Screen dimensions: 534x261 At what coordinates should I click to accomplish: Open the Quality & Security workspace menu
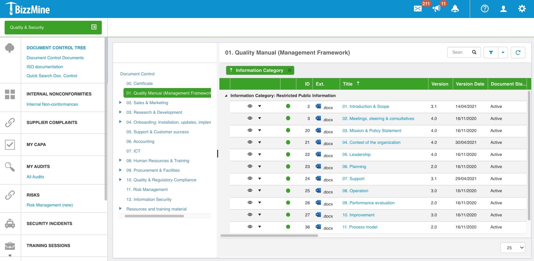point(53,27)
